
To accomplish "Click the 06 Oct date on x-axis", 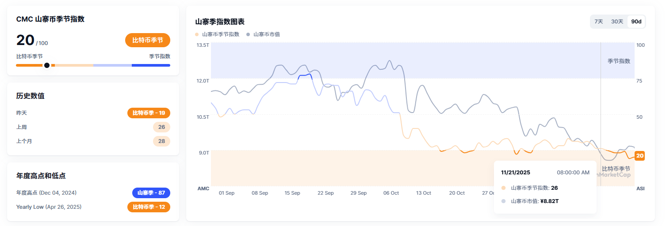I will click(x=391, y=193).
